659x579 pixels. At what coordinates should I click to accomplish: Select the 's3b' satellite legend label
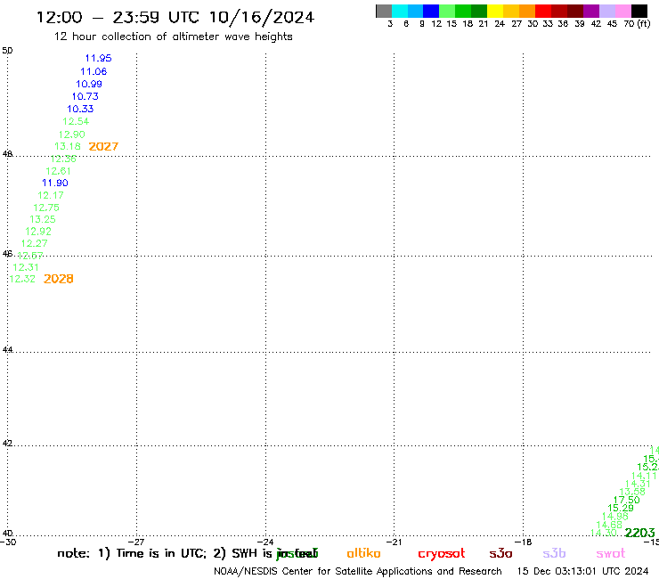554,553
